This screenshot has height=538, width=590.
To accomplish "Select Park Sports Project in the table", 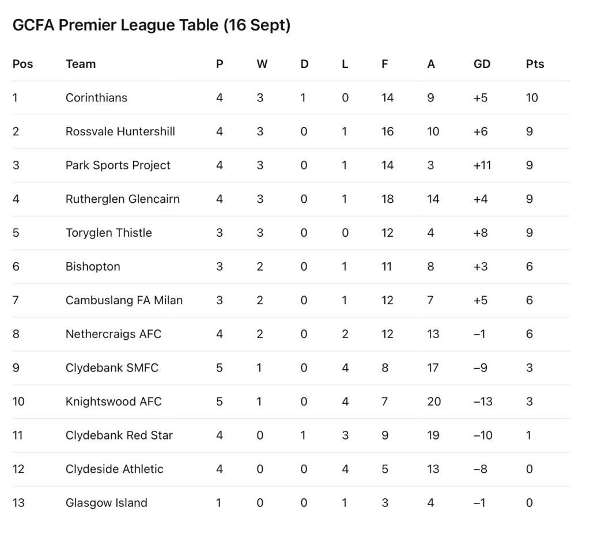I will coord(118,165).
